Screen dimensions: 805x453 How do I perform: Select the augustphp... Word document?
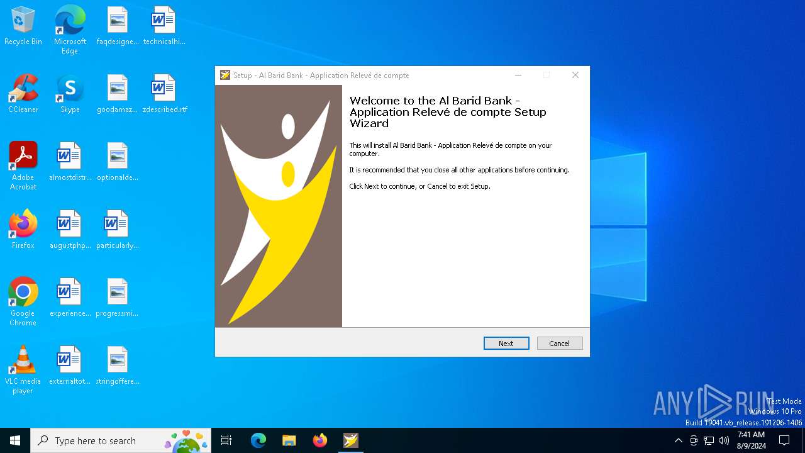tap(70, 230)
